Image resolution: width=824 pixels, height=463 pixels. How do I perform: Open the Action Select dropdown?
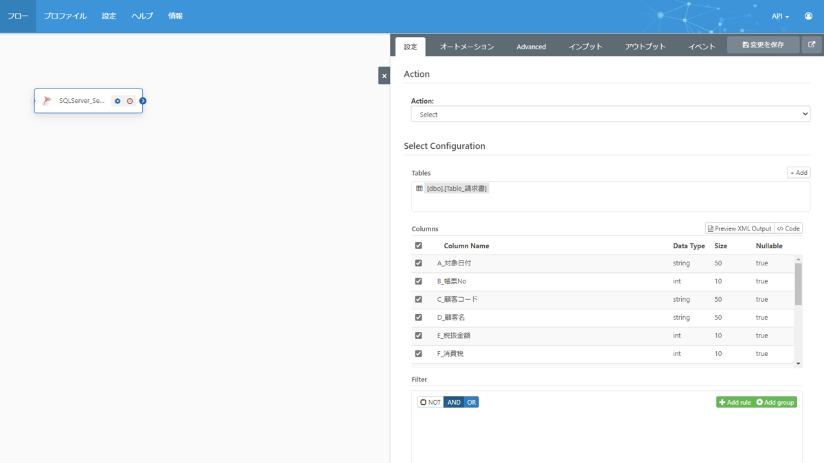pyautogui.click(x=610, y=115)
